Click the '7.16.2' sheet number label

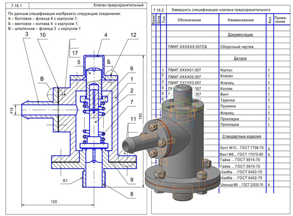(158, 10)
